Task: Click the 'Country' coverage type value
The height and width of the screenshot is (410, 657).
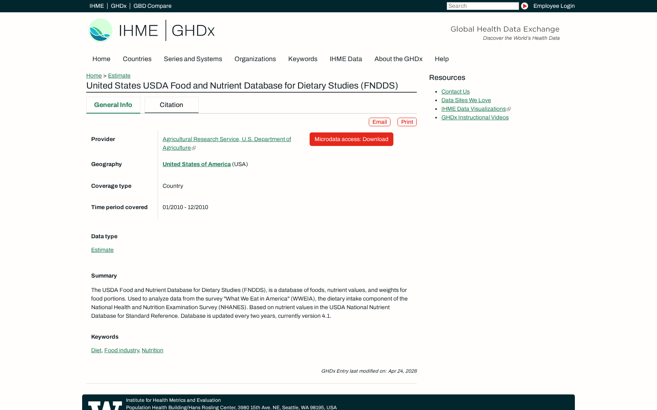Action: pyautogui.click(x=173, y=186)
